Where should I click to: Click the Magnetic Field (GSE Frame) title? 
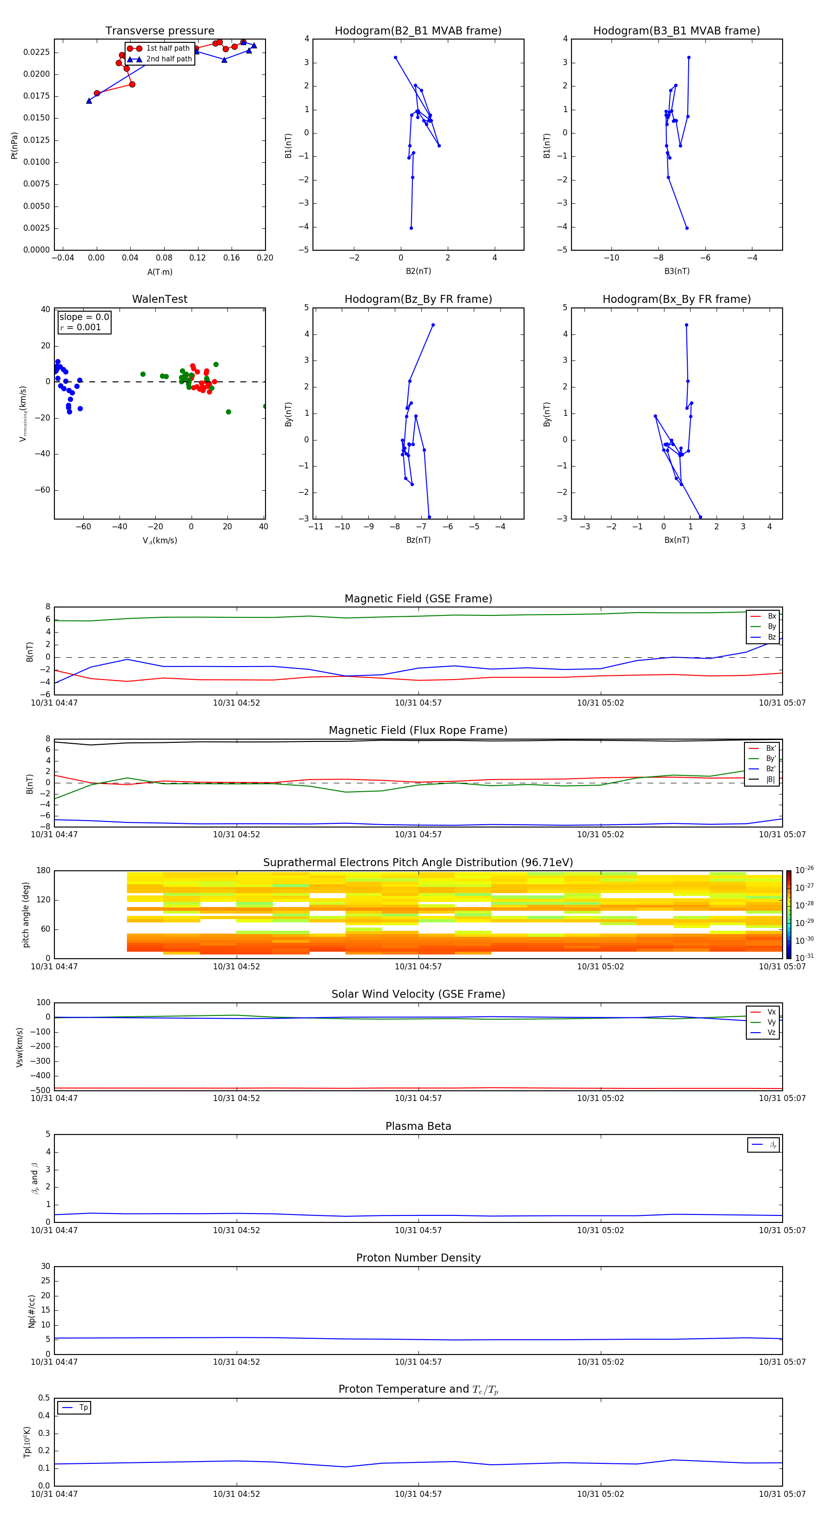coord(418,599)
